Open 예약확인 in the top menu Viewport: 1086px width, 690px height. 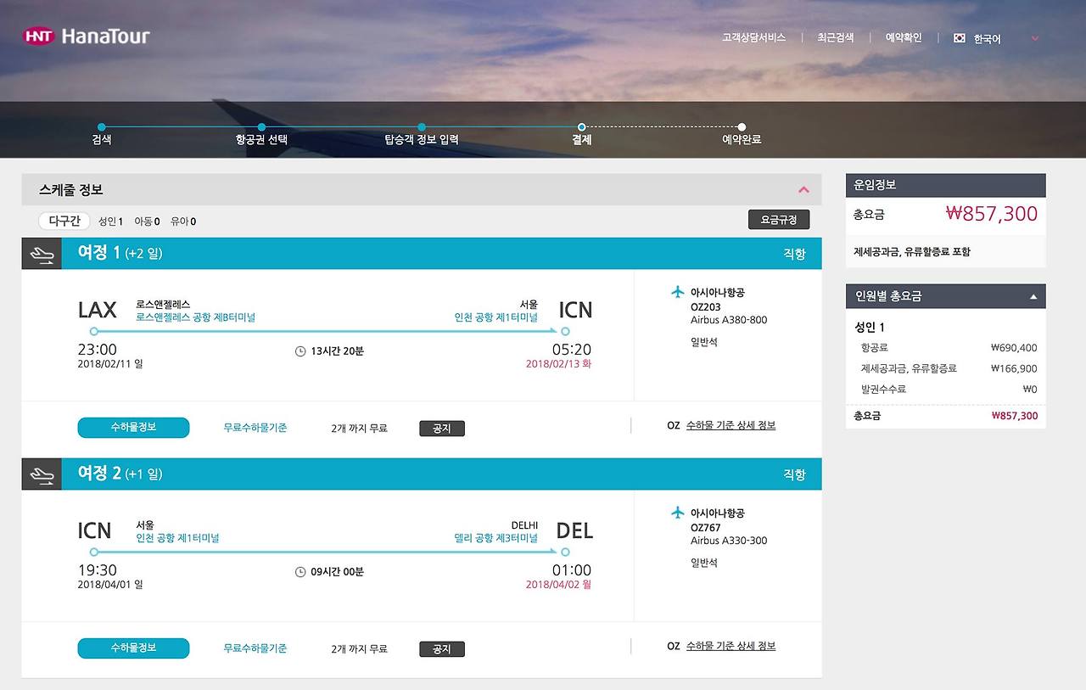[x=904, y=38]
